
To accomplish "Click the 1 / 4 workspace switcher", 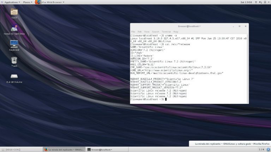I will click(x=261, y=149).
